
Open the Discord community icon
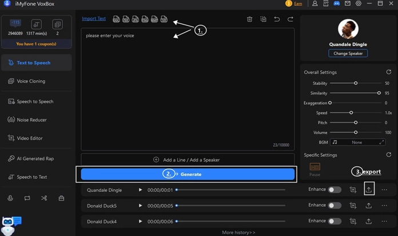337,3
